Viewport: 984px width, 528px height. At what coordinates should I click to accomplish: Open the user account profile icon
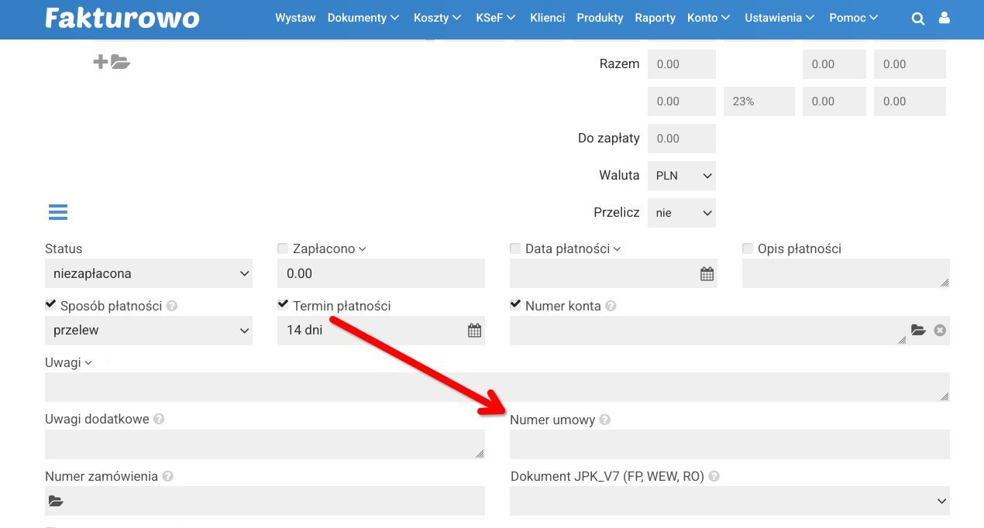coord(944,18)
